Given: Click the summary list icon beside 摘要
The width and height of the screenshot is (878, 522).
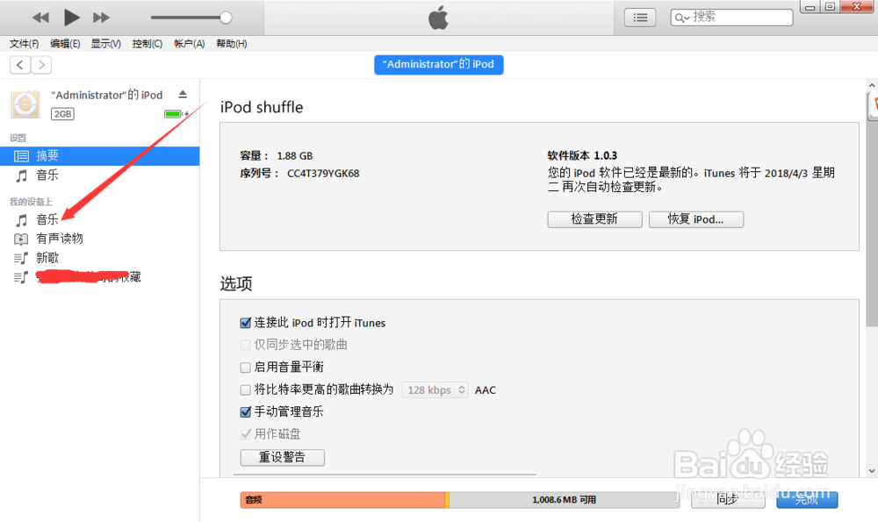Looking at the screenshot, I should pyautogui.click(x=21, y=156).
